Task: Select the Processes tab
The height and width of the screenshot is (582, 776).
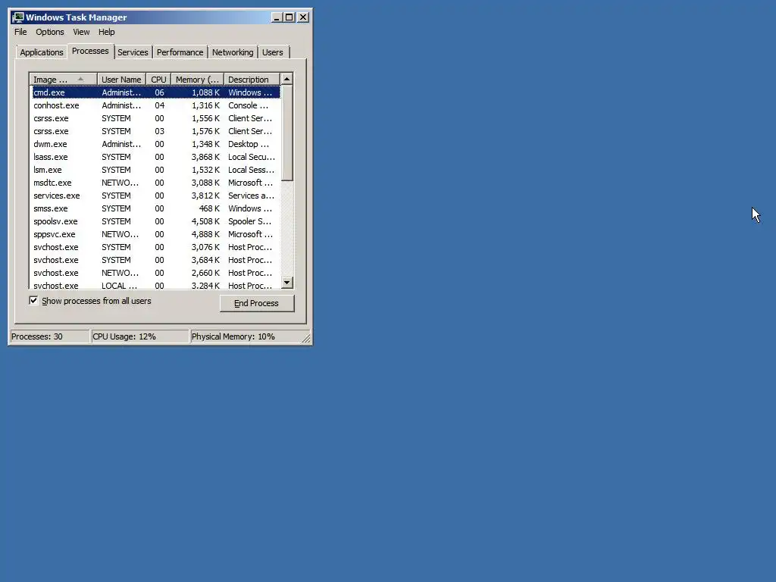Action: point(90,51)
